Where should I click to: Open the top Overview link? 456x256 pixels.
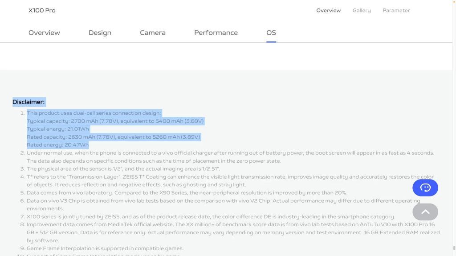click(329, 11)
